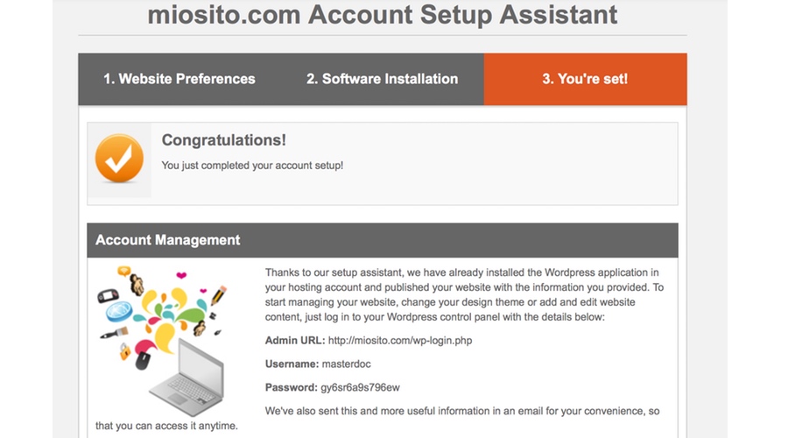
Task: Click the orange checkmark success icon
Action: 119,159
